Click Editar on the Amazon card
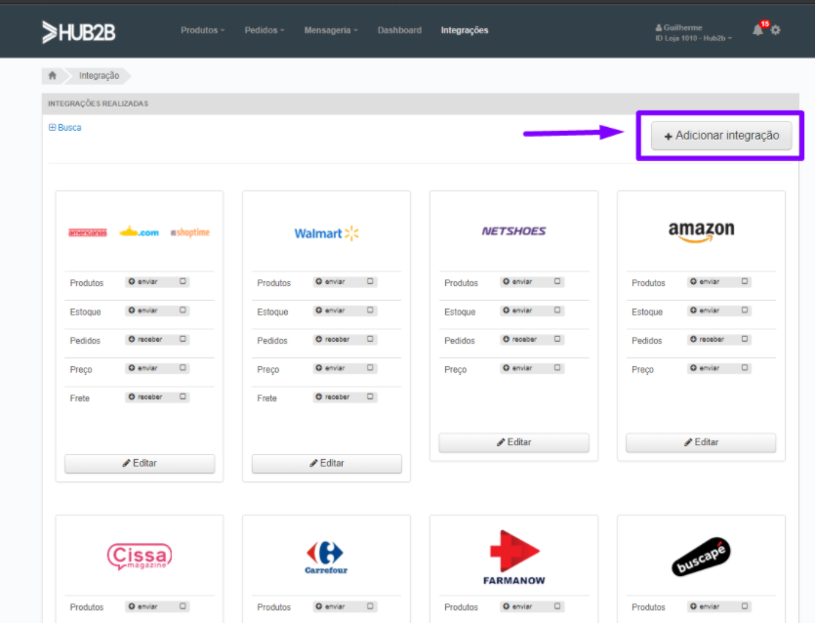 point(701,442)
